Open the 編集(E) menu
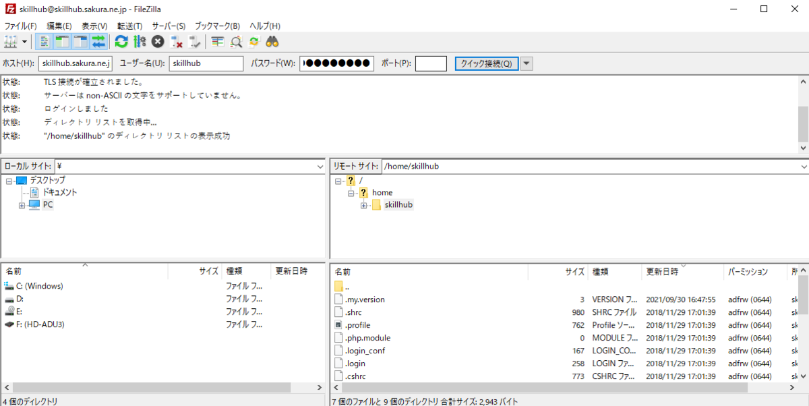This screenshot has height=406, width=809. coord(59,26)
